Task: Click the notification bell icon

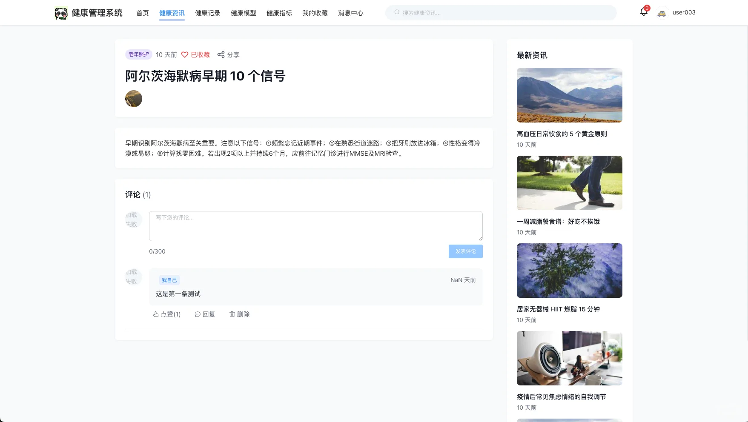Action: (x=643, y=11)
